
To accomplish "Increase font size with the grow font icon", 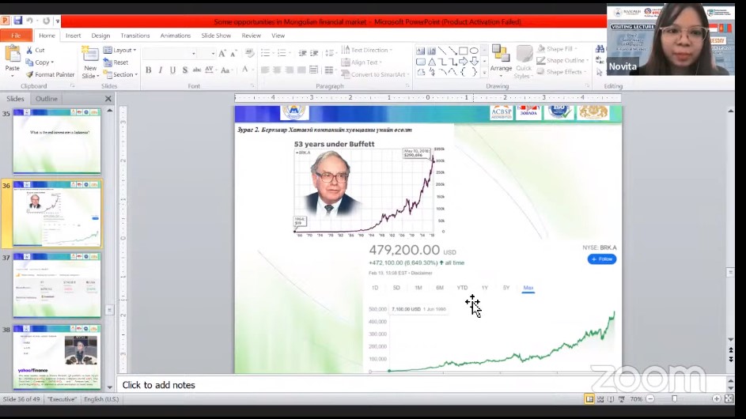I will (x=222, y=53).
